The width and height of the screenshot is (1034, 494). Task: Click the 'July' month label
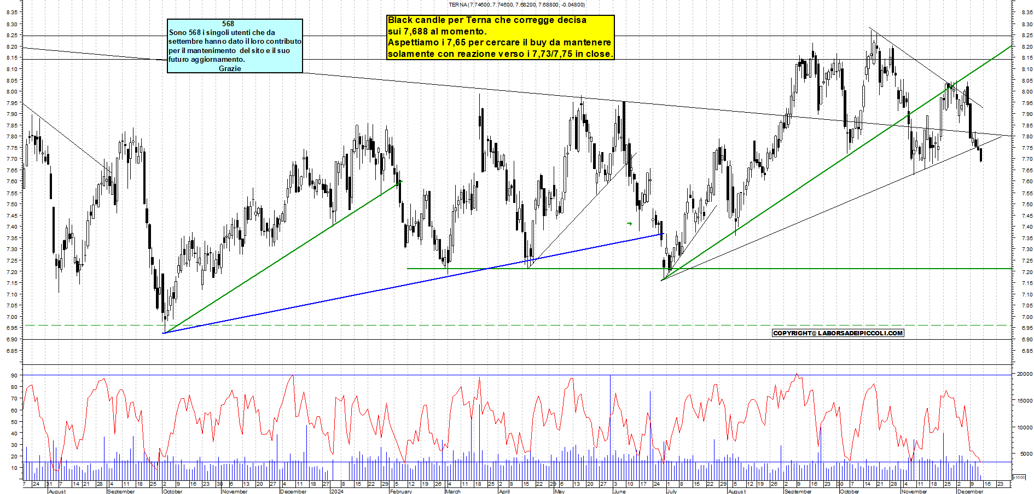(x=671, y=491)
